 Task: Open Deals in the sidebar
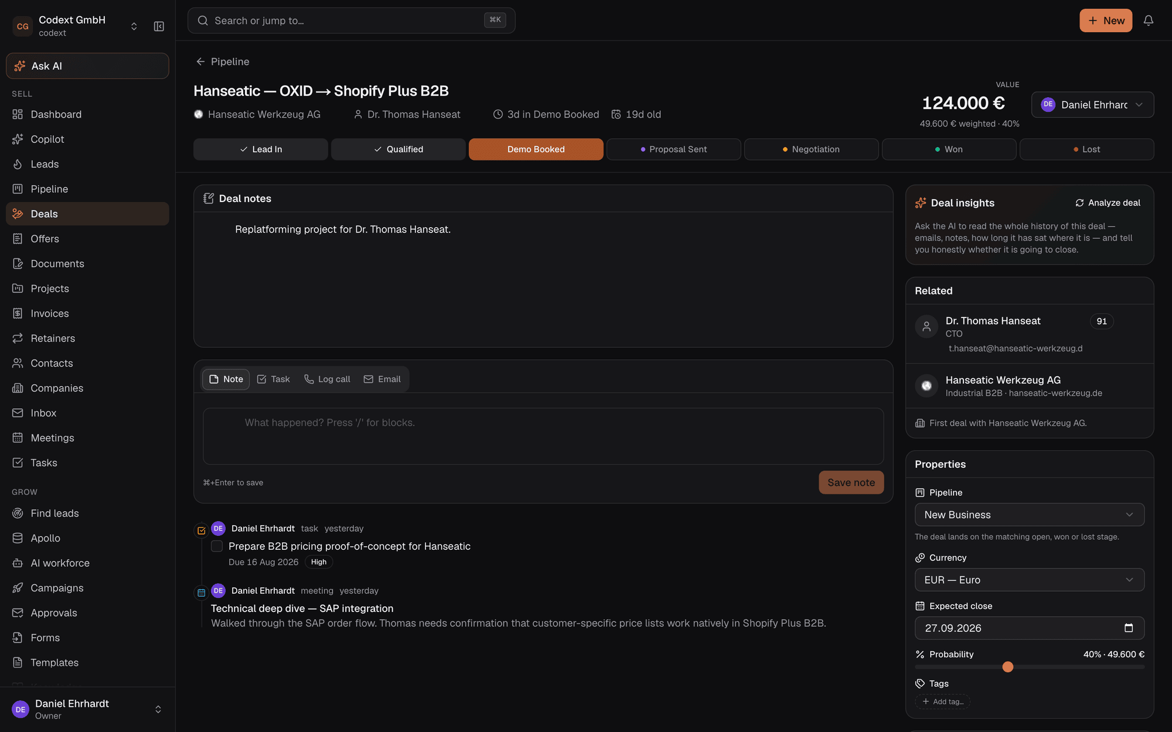click(87, 214)
